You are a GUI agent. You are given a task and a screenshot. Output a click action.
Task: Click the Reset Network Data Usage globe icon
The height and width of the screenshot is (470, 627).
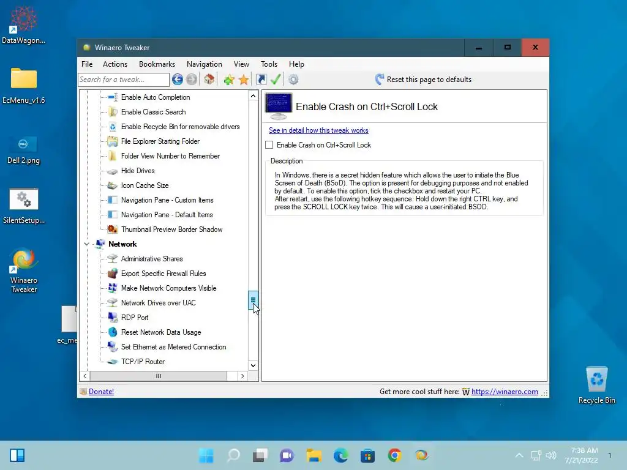click(x=113, y=332)
